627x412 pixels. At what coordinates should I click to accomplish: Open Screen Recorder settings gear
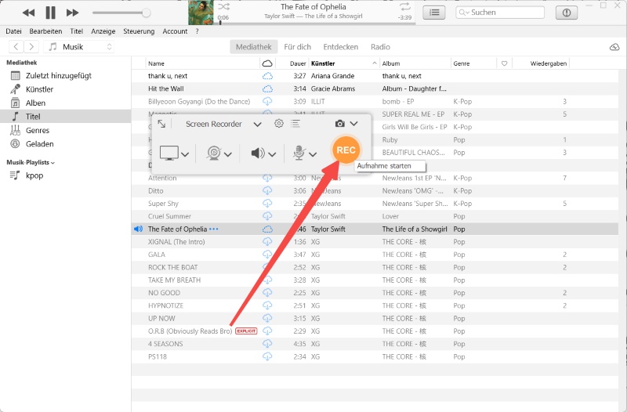click(279, 124)
